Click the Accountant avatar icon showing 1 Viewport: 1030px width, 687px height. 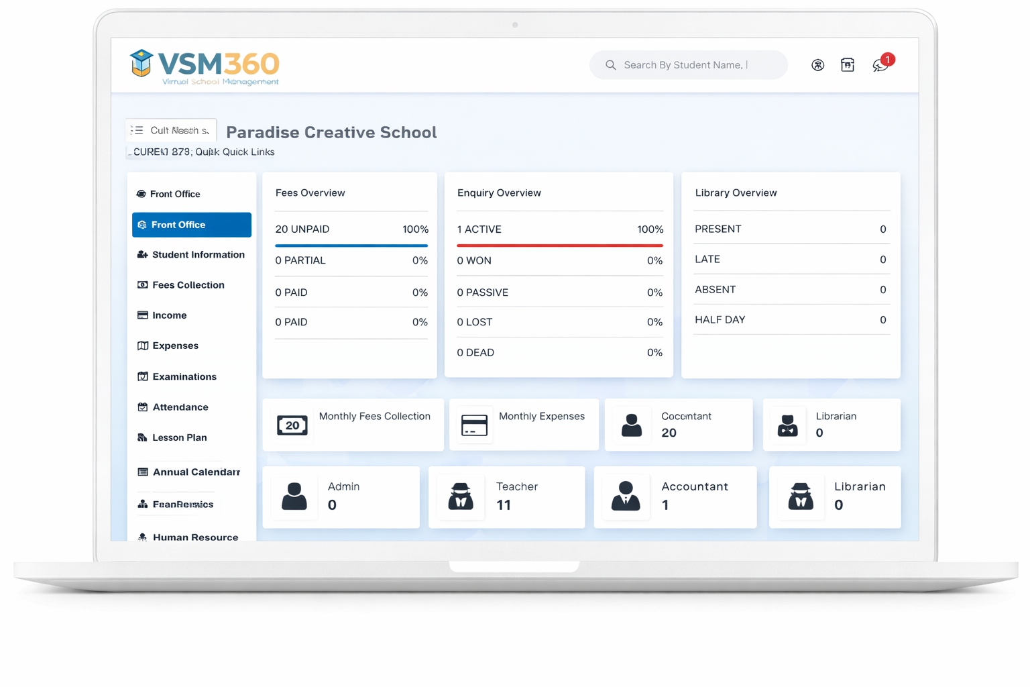(x=626, y=496)
